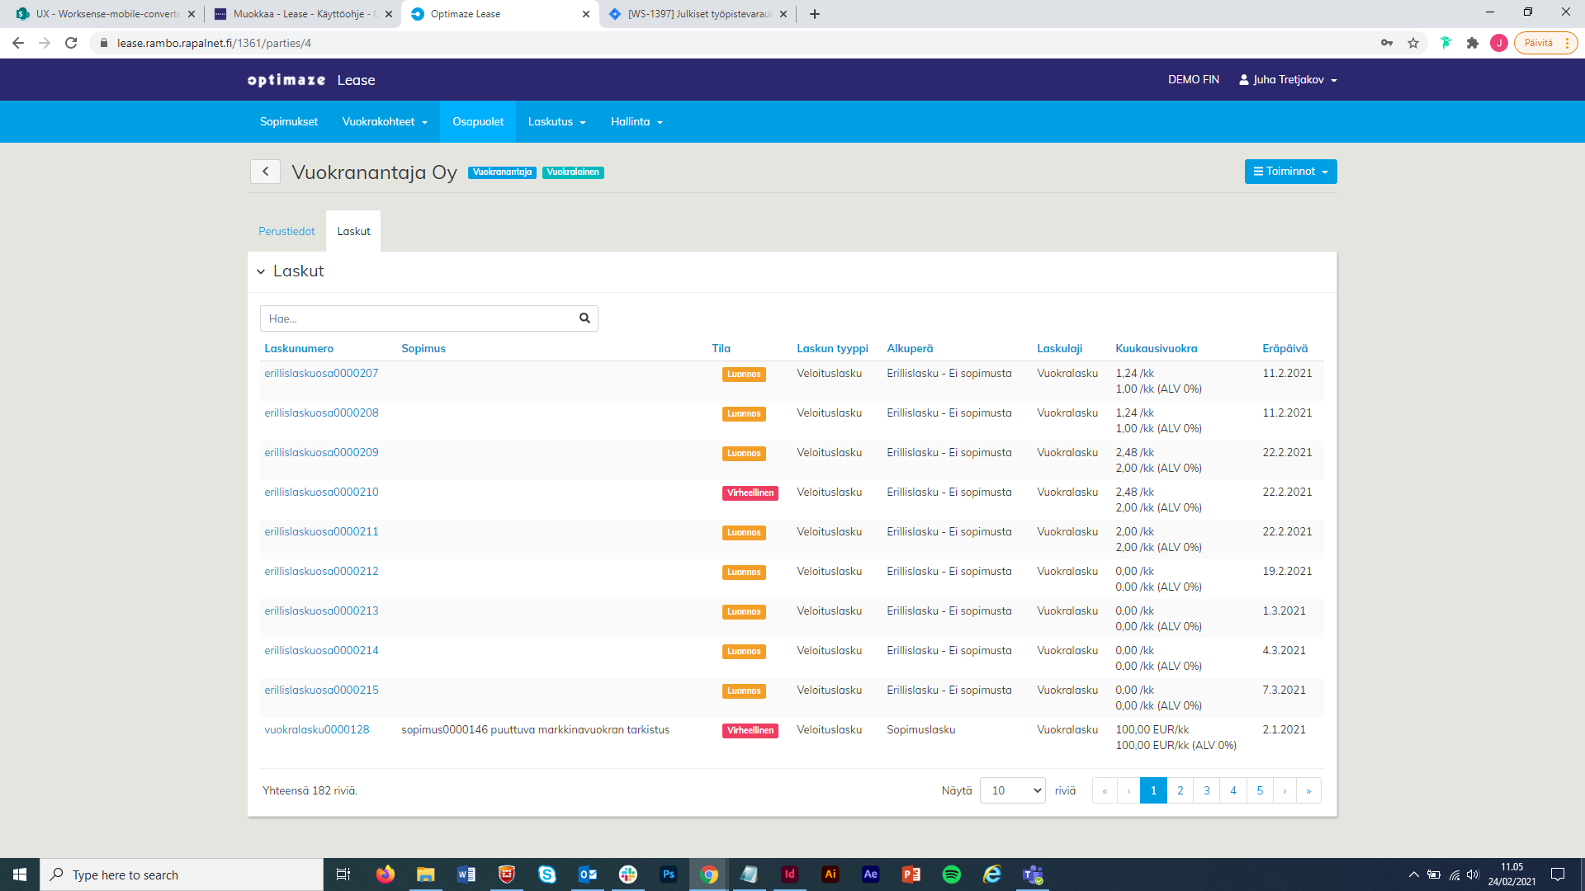Jump to last page with double-arrow button
The height and width of the screenshot is (891, 1585).
point(1308,790)
